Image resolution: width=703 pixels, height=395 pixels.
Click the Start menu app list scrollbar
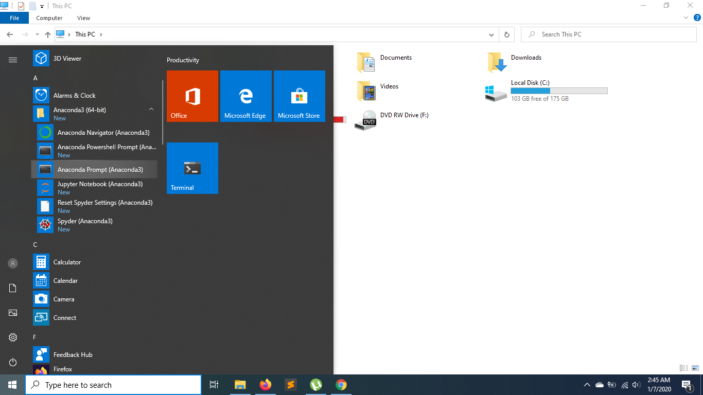click(163, 112)
